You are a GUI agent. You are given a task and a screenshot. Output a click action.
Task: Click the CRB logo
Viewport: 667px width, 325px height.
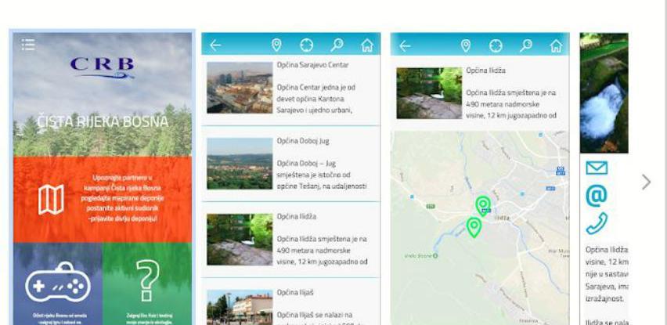(102, 67)
